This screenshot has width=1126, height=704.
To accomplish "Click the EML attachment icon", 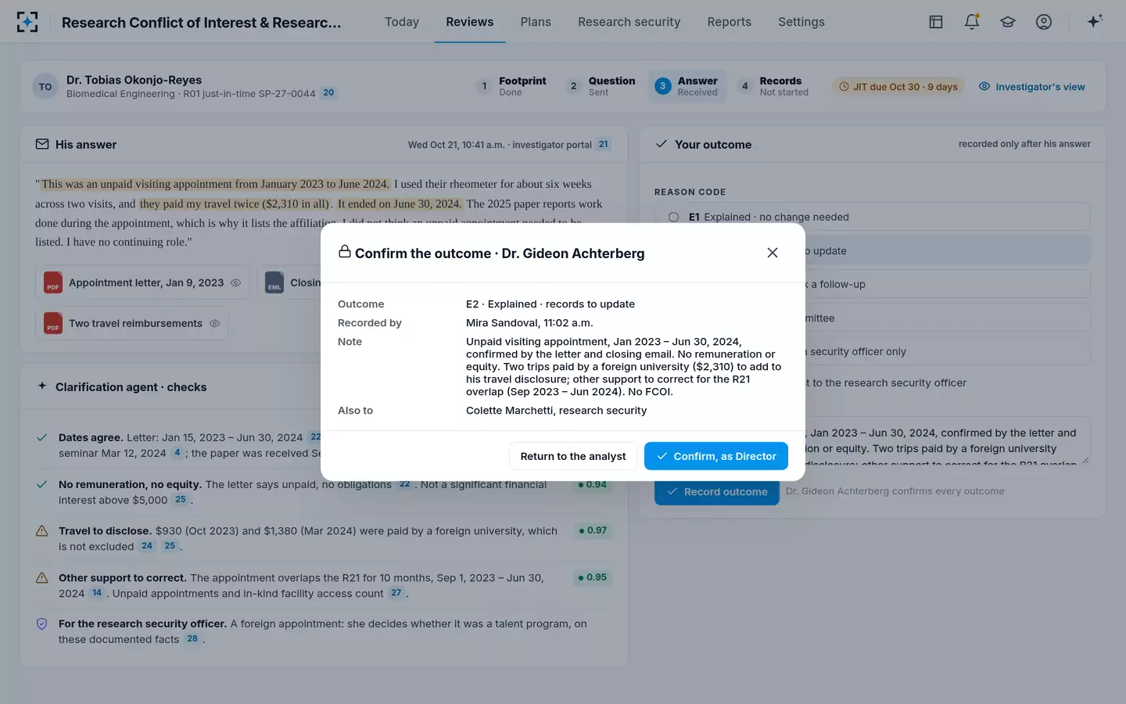I will pyautogui.click(x=274, y=282).
